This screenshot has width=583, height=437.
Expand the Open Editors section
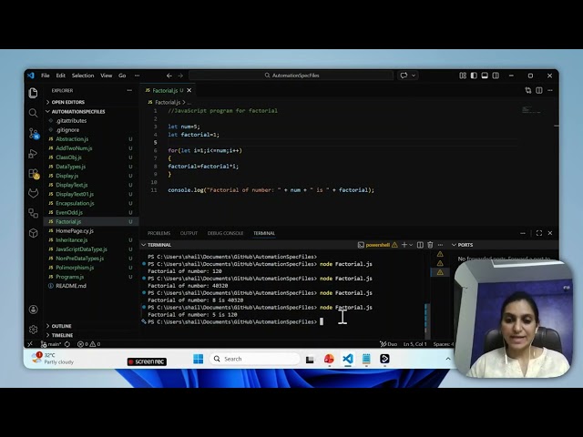click(68, 102)
